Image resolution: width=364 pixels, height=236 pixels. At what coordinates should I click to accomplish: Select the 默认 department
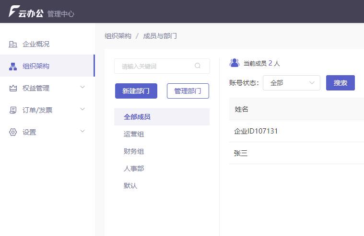(162, 186)
